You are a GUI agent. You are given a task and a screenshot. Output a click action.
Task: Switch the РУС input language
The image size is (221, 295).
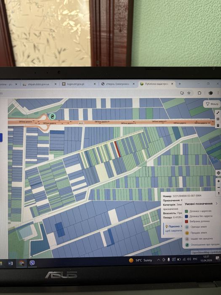(x=195, y=259)
